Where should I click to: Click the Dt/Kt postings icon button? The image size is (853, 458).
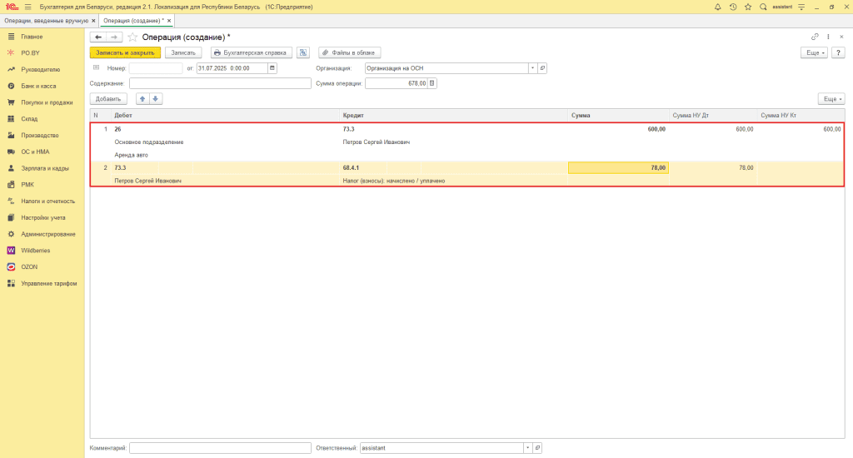pos(303,52)
